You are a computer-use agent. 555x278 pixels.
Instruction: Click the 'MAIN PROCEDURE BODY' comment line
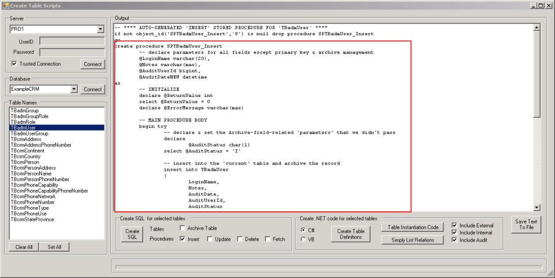point(173,120)
